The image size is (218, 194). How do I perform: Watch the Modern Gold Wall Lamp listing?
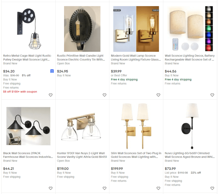pos(158,95)
